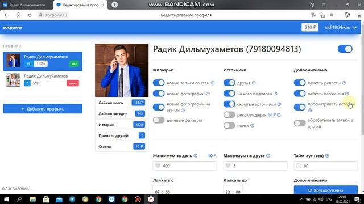Toggle скрытые источники switch
This screenshot has height=204, width=364.
click(229, 104)
